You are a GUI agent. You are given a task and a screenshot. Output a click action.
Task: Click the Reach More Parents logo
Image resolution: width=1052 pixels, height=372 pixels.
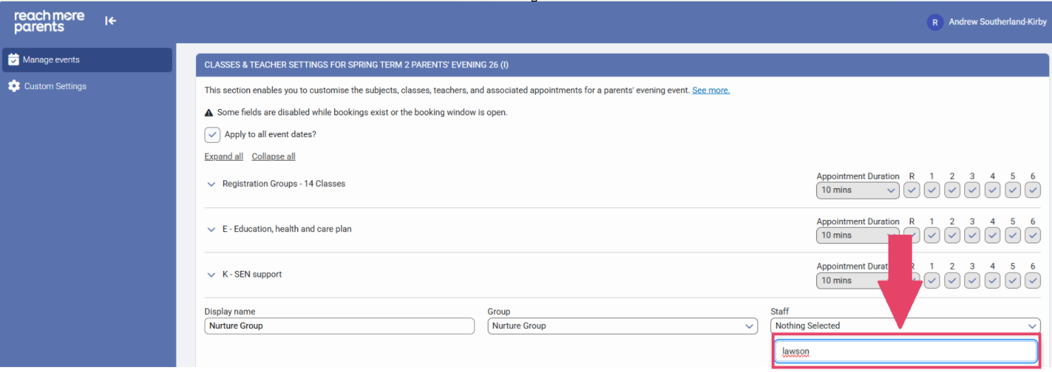[x=49, y=22]
